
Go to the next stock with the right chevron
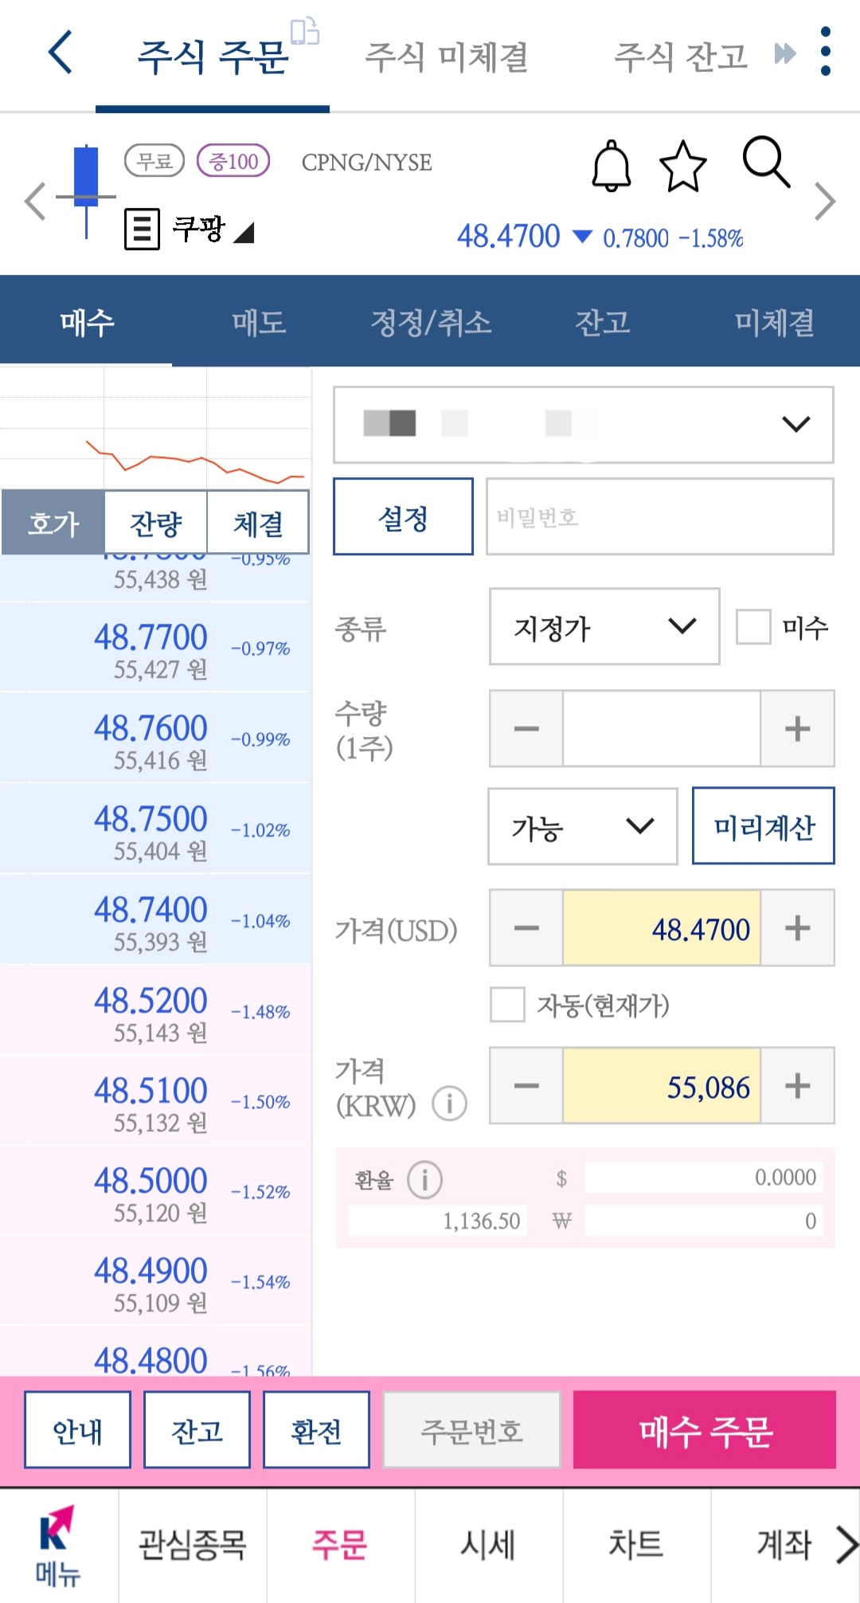tap(825, 201)
